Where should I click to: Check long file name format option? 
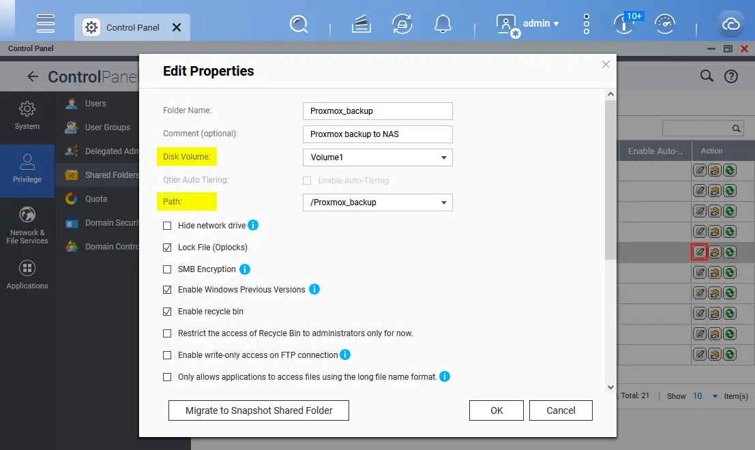(x=167, y=377)
